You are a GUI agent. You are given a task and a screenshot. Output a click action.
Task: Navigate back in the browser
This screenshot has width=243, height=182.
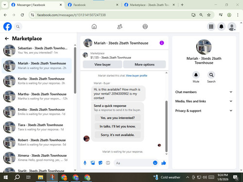pos(5,15)
